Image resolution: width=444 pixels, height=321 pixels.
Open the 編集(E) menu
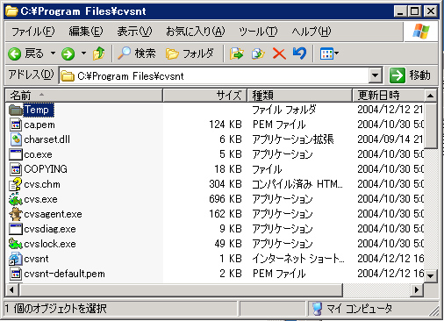pyautogui.click(x=86, y=32)
